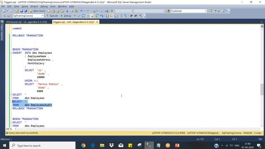Click the Change Connection icon
265x149 pixels.
(x=9, y=16)
